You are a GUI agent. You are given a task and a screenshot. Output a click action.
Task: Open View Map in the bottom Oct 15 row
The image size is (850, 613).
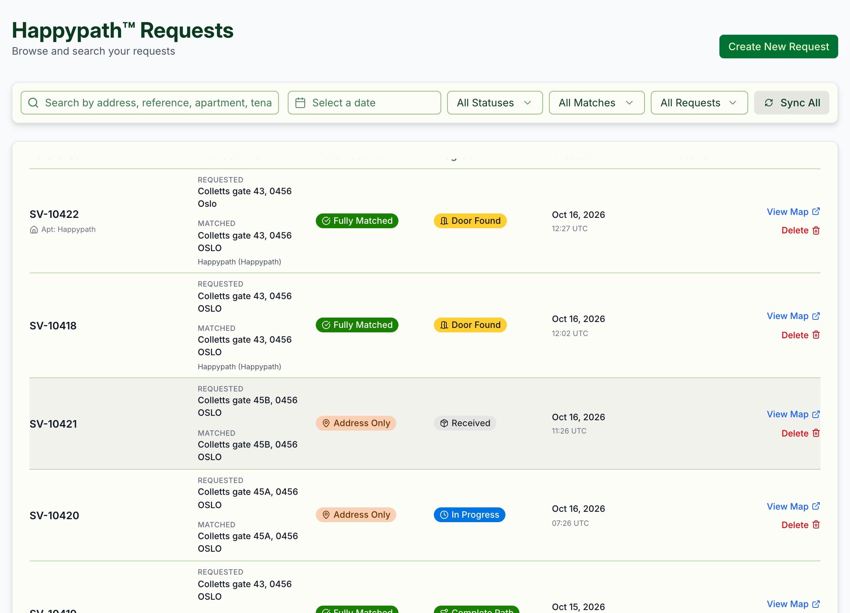793,604
